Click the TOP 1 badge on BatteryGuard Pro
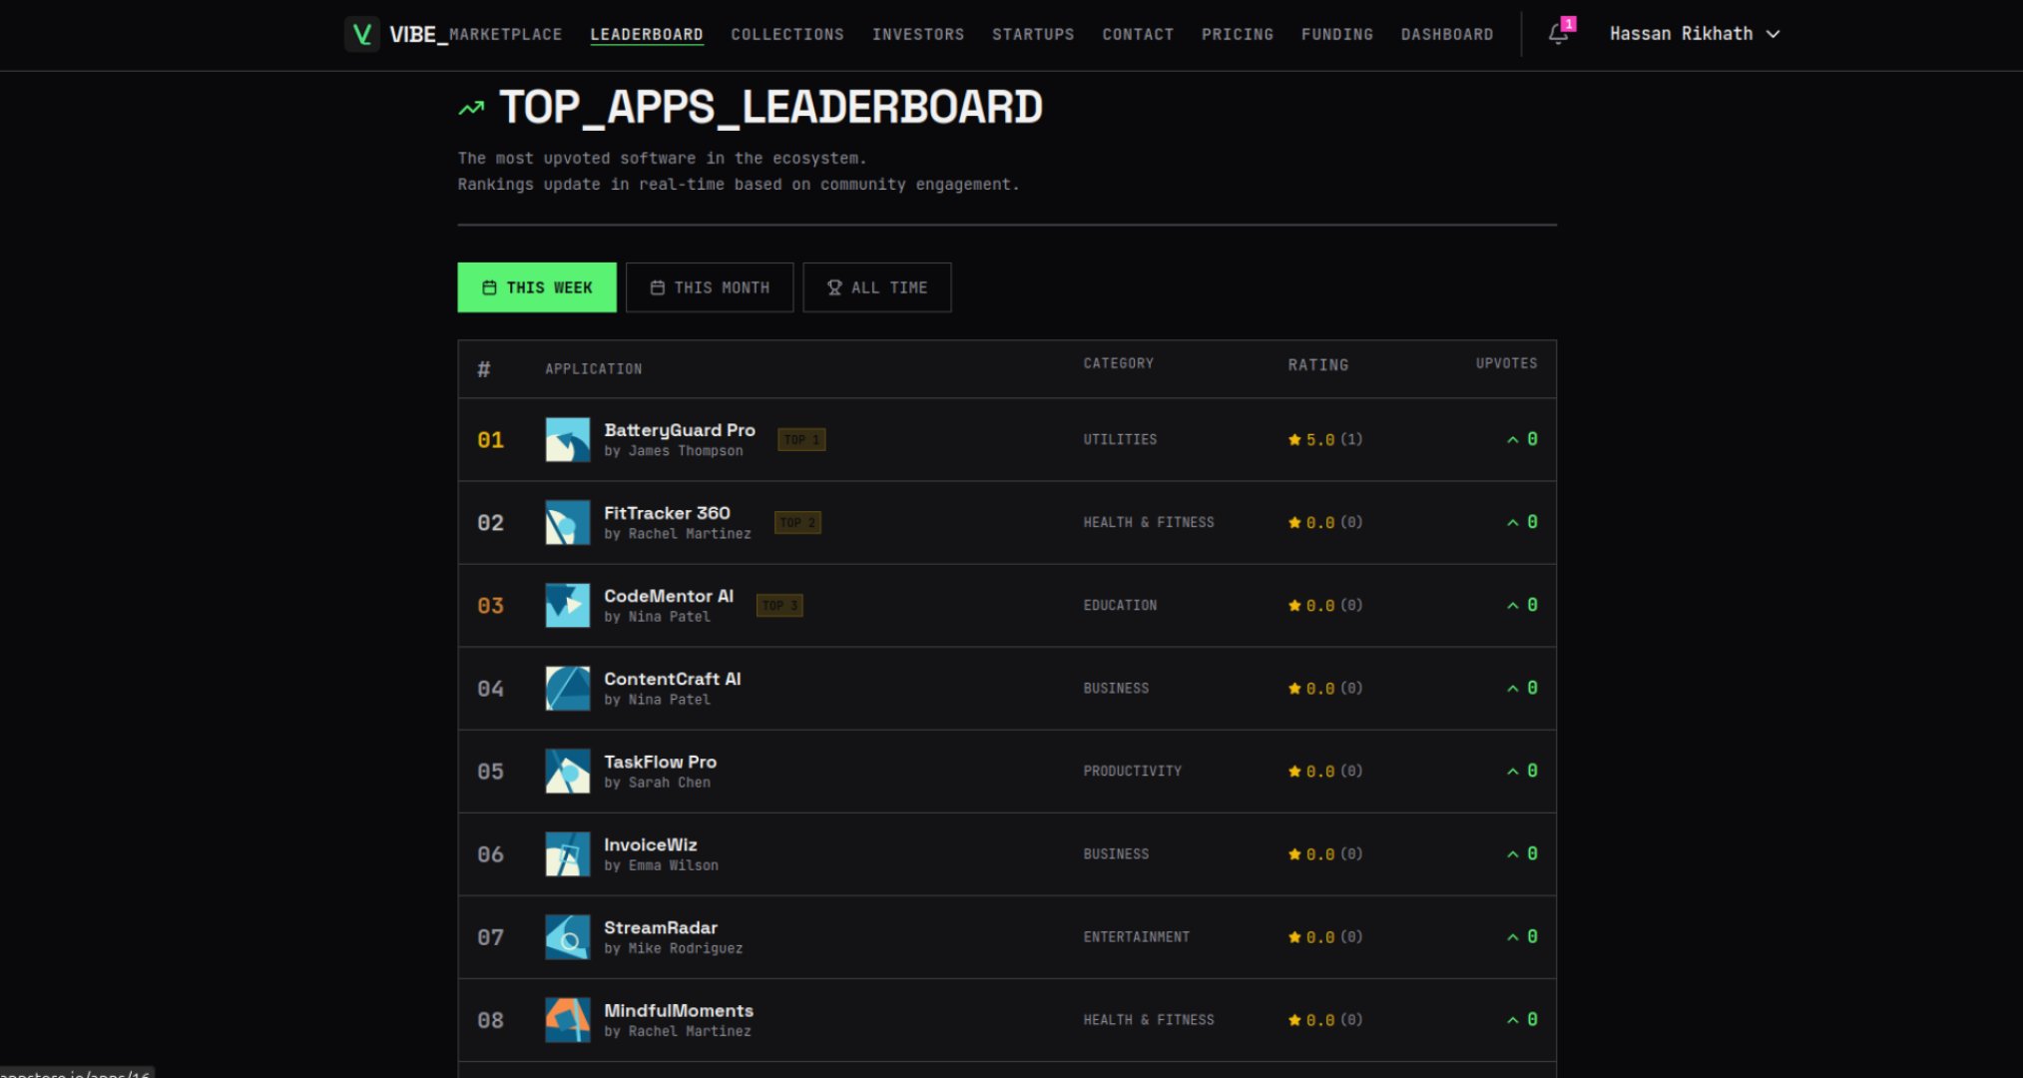Image resolution: width=2023 pixels, height=1078 pixels. 800,439
